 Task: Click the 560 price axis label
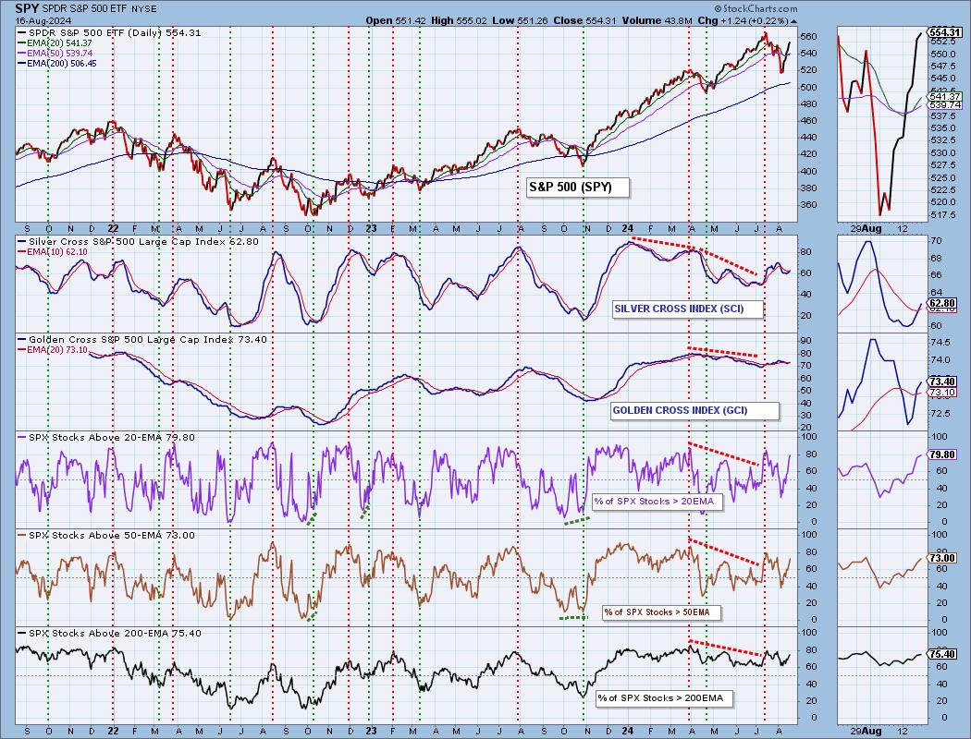pos(808,36)
